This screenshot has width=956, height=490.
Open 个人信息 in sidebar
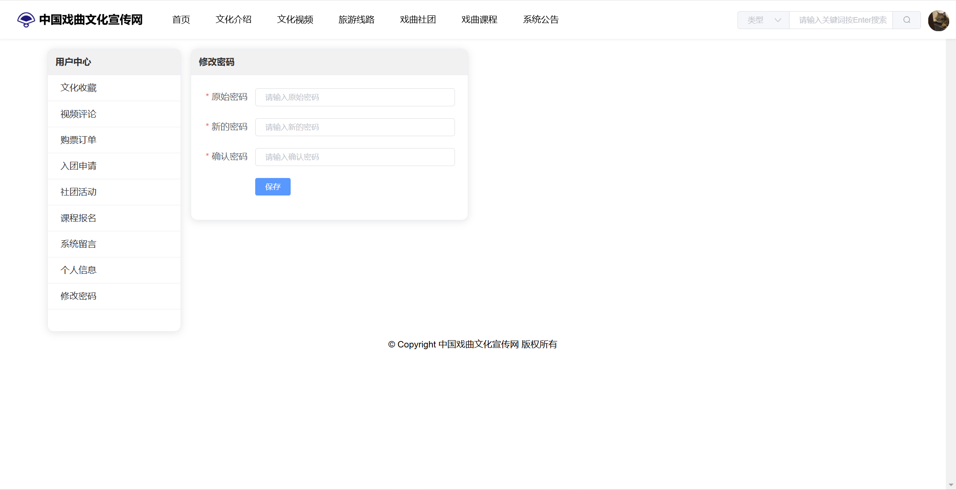coord(79,270)
